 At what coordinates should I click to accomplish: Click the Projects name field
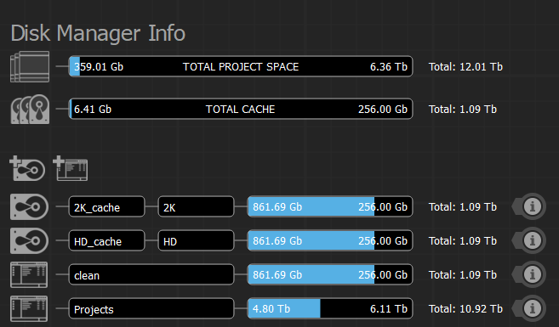pos(151,309)
